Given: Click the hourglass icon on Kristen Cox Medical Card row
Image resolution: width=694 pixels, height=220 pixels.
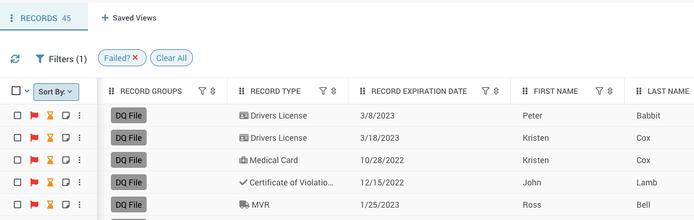Looking at the screenshot, I should (x=50, y=160).
